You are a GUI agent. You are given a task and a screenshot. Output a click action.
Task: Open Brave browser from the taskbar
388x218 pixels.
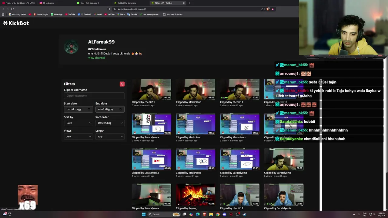point(204,214)
